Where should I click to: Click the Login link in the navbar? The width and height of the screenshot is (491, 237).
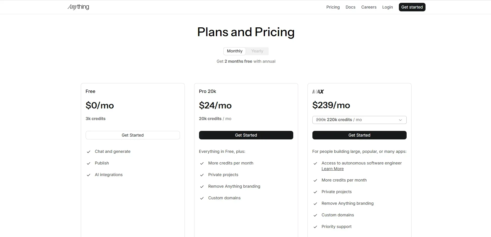tap(387, 7)
